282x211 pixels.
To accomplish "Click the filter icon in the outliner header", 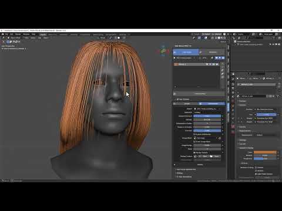I will coord(274,38).
